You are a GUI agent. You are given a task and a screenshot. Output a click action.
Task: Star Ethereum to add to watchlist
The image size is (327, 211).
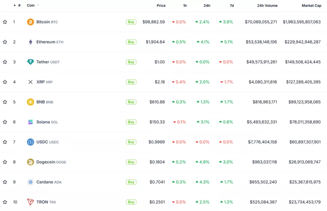[5, 42]
